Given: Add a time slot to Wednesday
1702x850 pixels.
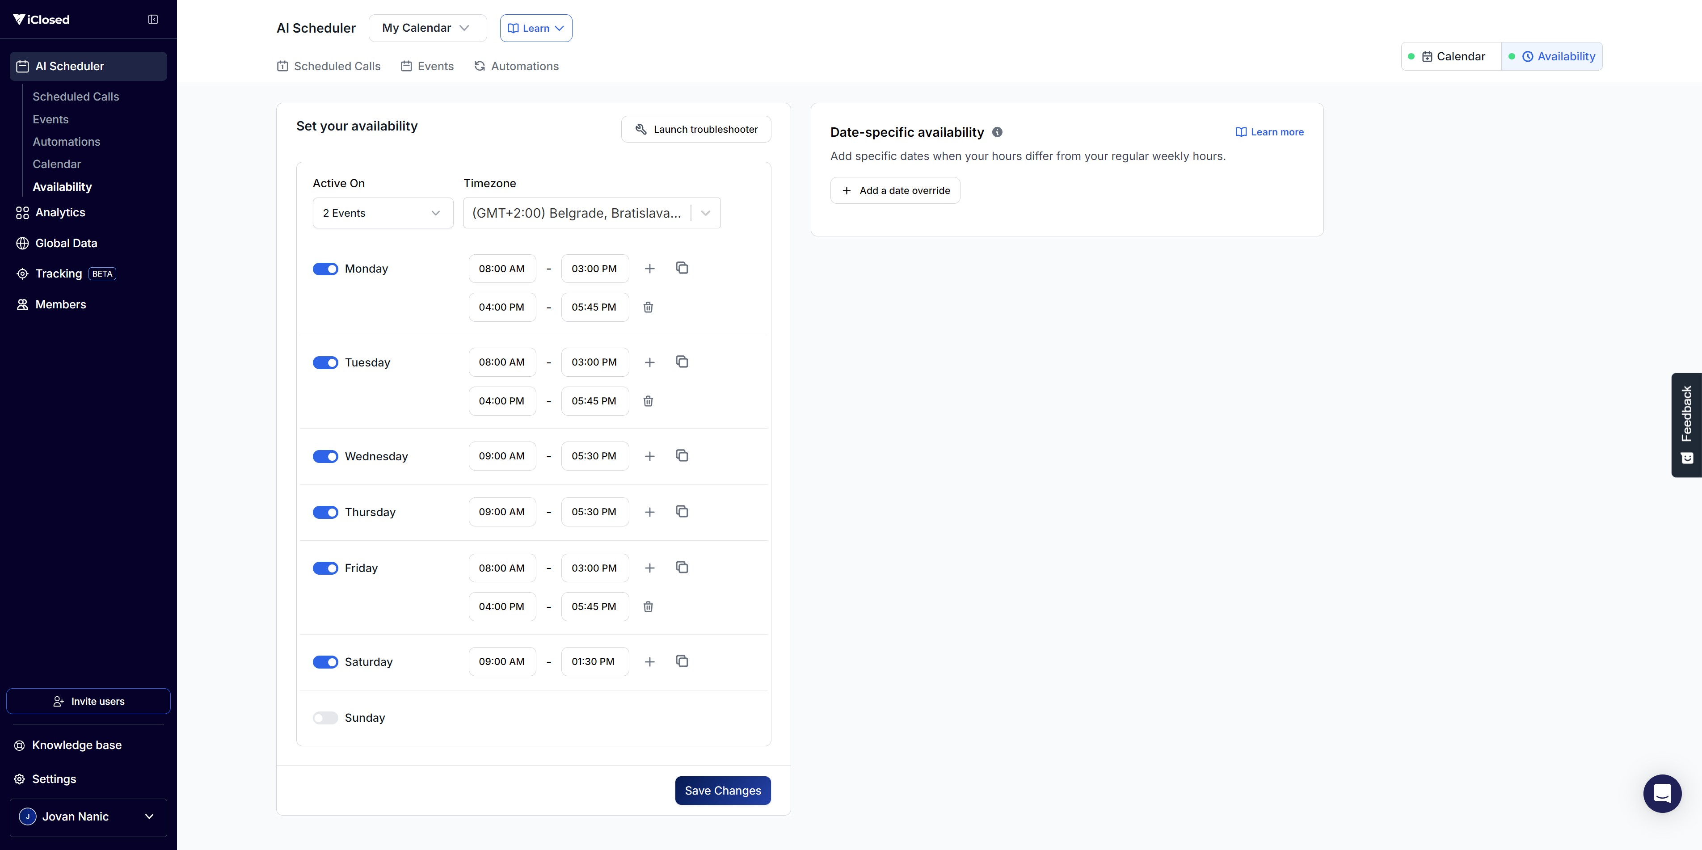Looking at the screenshot, I should [x=649, y=456].
